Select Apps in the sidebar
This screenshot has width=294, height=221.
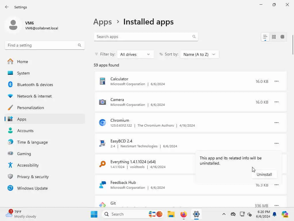(x=45, y=119)
